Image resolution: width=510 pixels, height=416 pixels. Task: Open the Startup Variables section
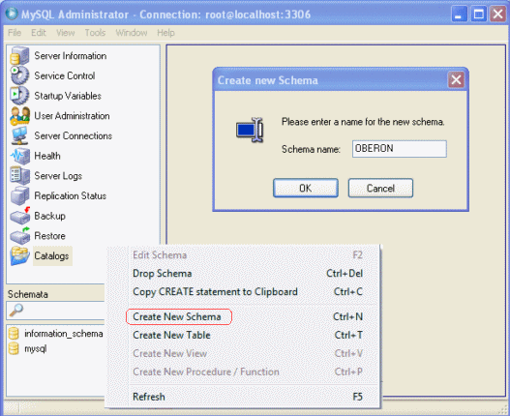[x=68, y=96]
